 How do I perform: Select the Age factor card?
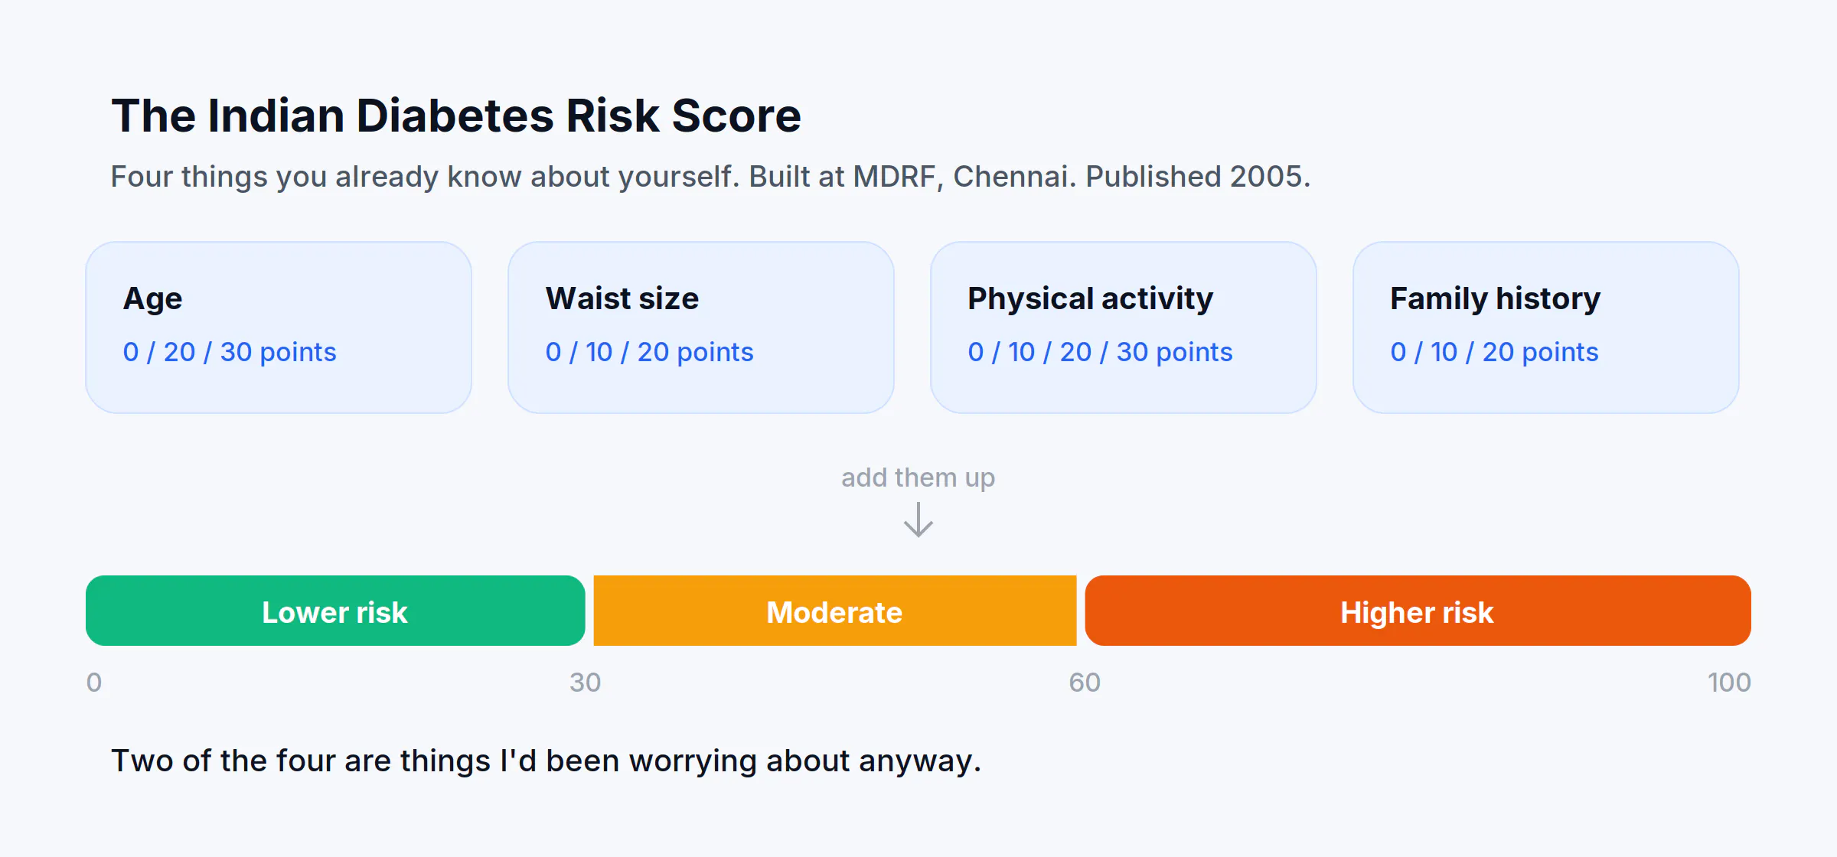point(279,327)
